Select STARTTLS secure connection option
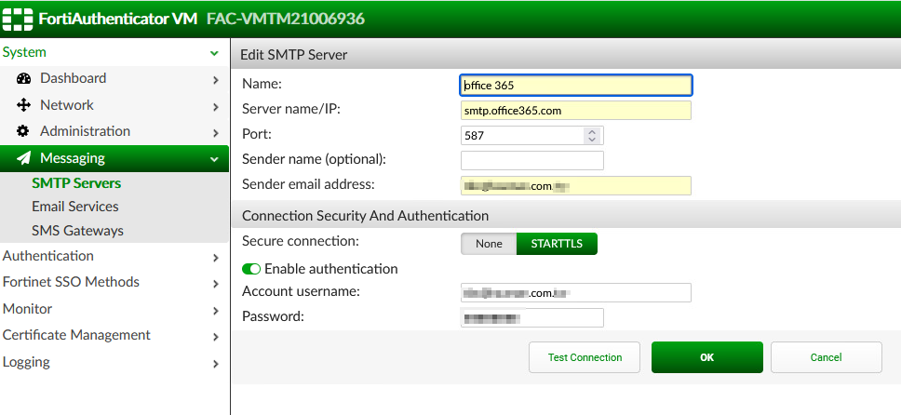The image size is (901, 415). point(556,244)
